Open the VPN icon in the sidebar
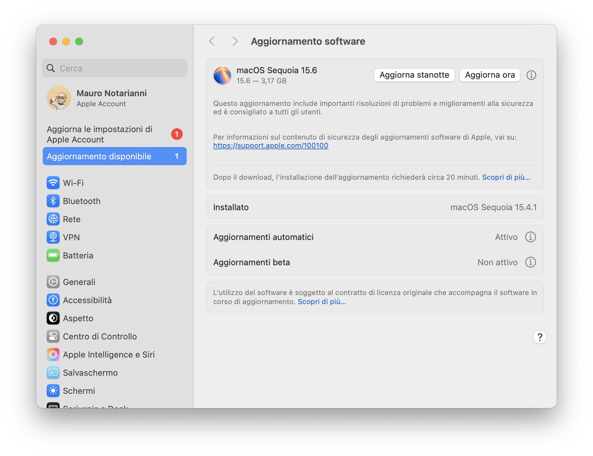 click(53, 237)
